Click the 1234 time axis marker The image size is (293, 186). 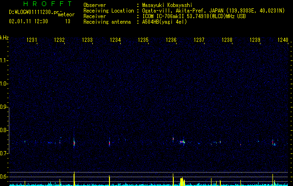tap(116, 40)
